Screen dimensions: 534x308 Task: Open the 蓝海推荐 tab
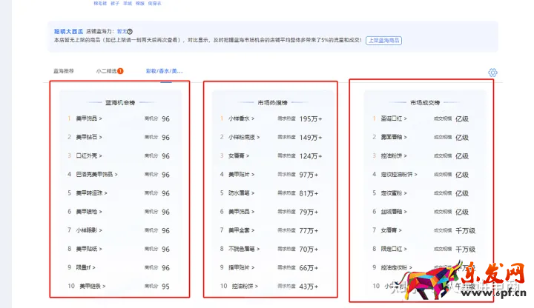65,71
